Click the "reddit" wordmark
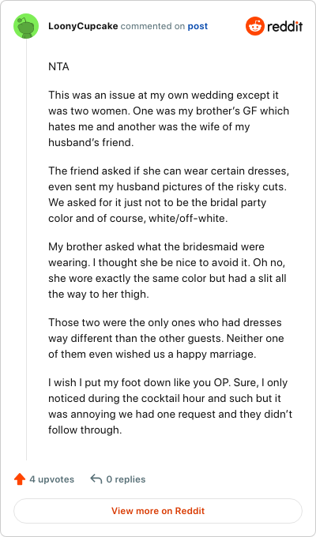 coord(285,26)
